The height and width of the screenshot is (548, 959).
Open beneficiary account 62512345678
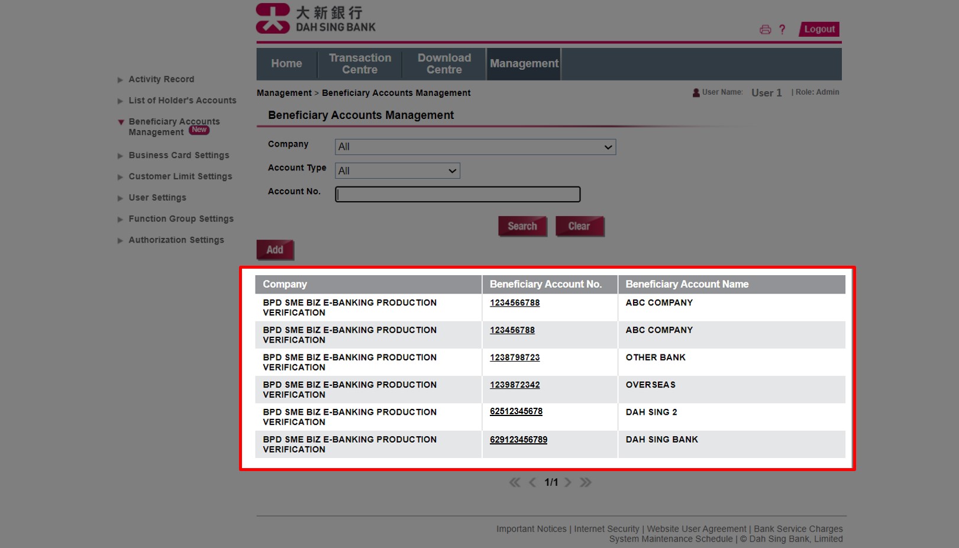[516, 411]
